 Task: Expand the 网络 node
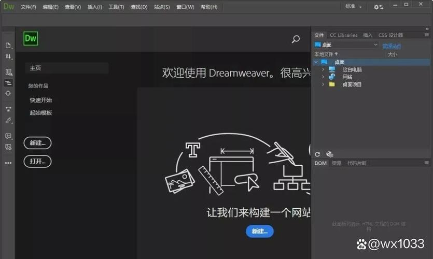(323, 77)
